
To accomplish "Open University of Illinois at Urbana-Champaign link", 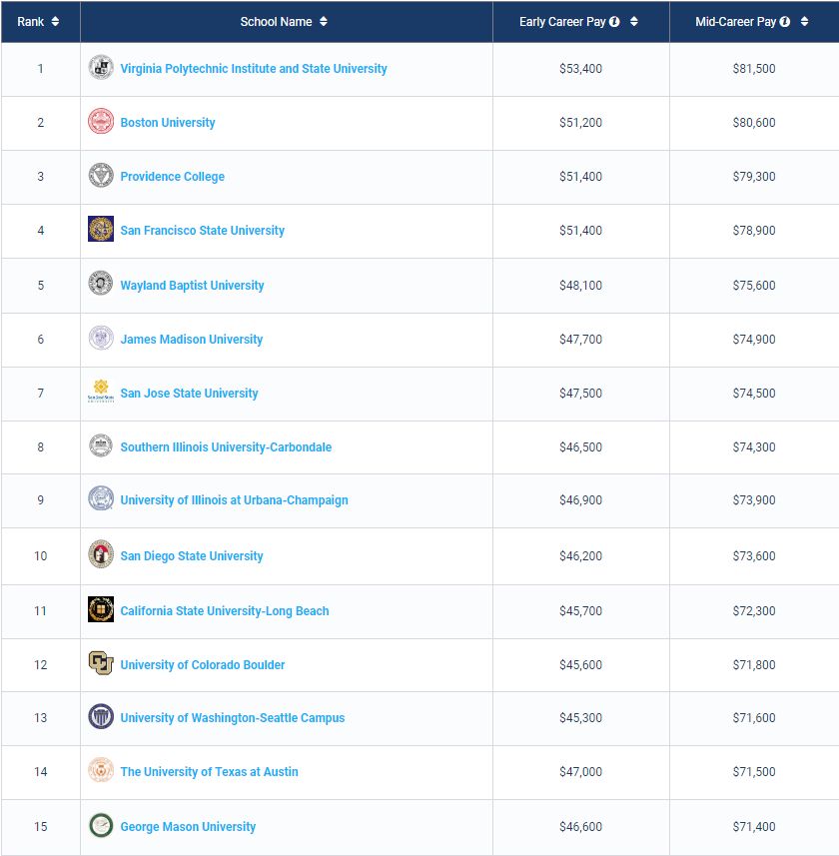I will coord(234,500).
